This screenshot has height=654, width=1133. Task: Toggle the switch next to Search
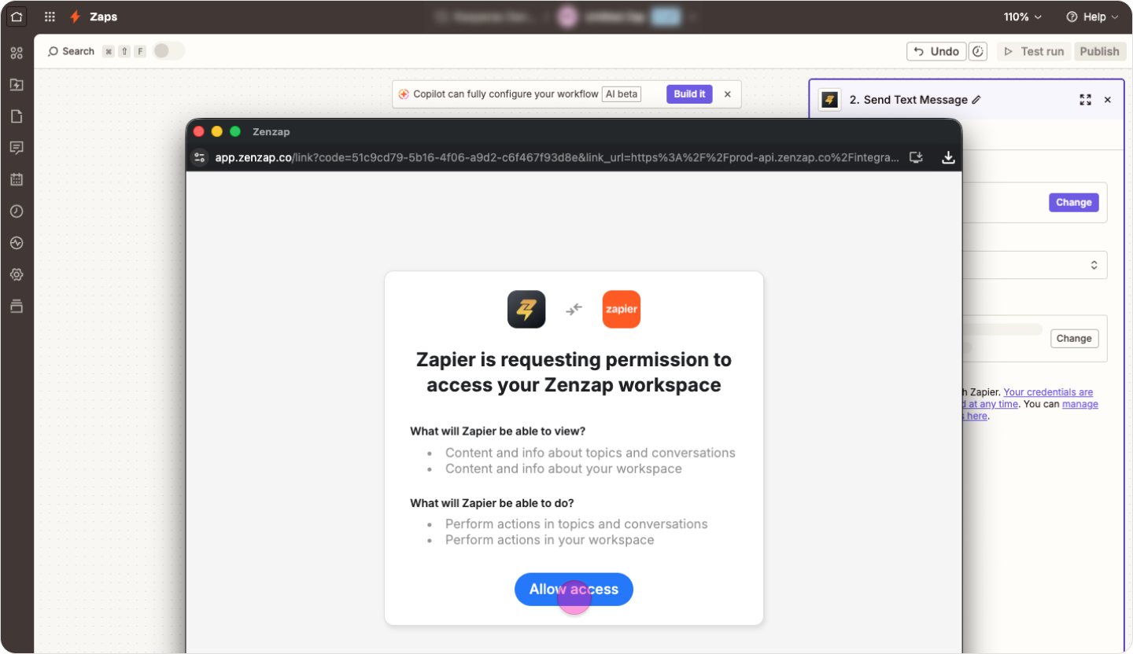tap(168, 51)
